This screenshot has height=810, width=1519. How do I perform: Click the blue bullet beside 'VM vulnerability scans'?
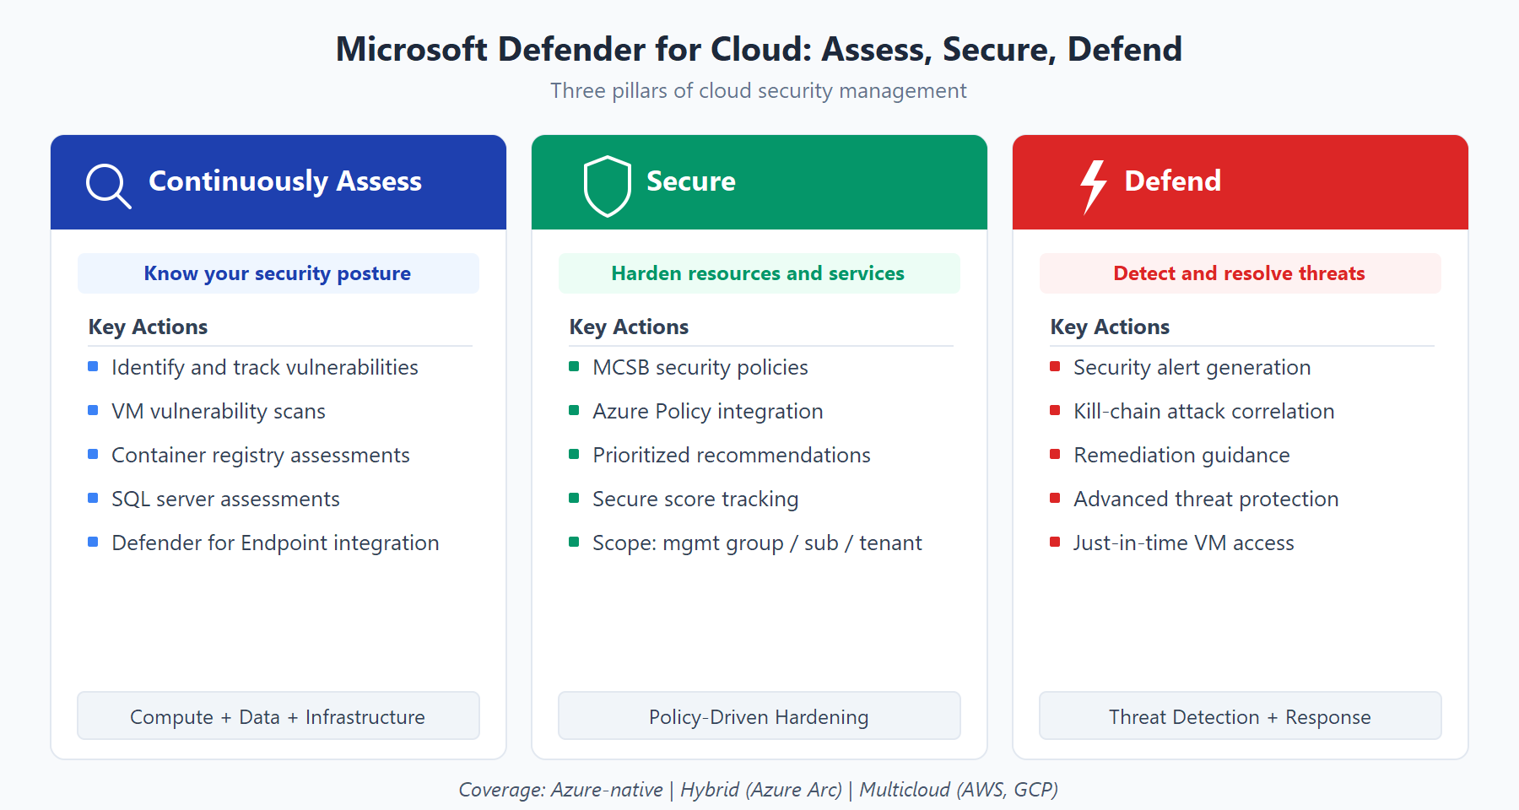[93, 410]
